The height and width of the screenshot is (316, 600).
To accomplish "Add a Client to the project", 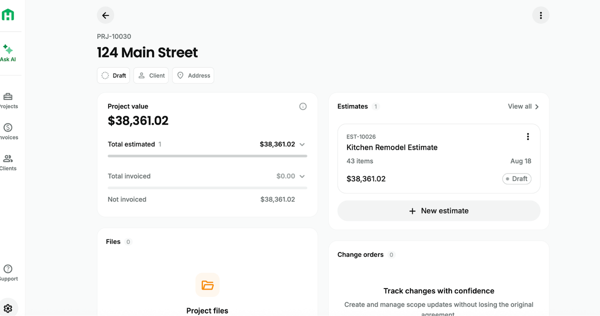I will pos(151,75).
